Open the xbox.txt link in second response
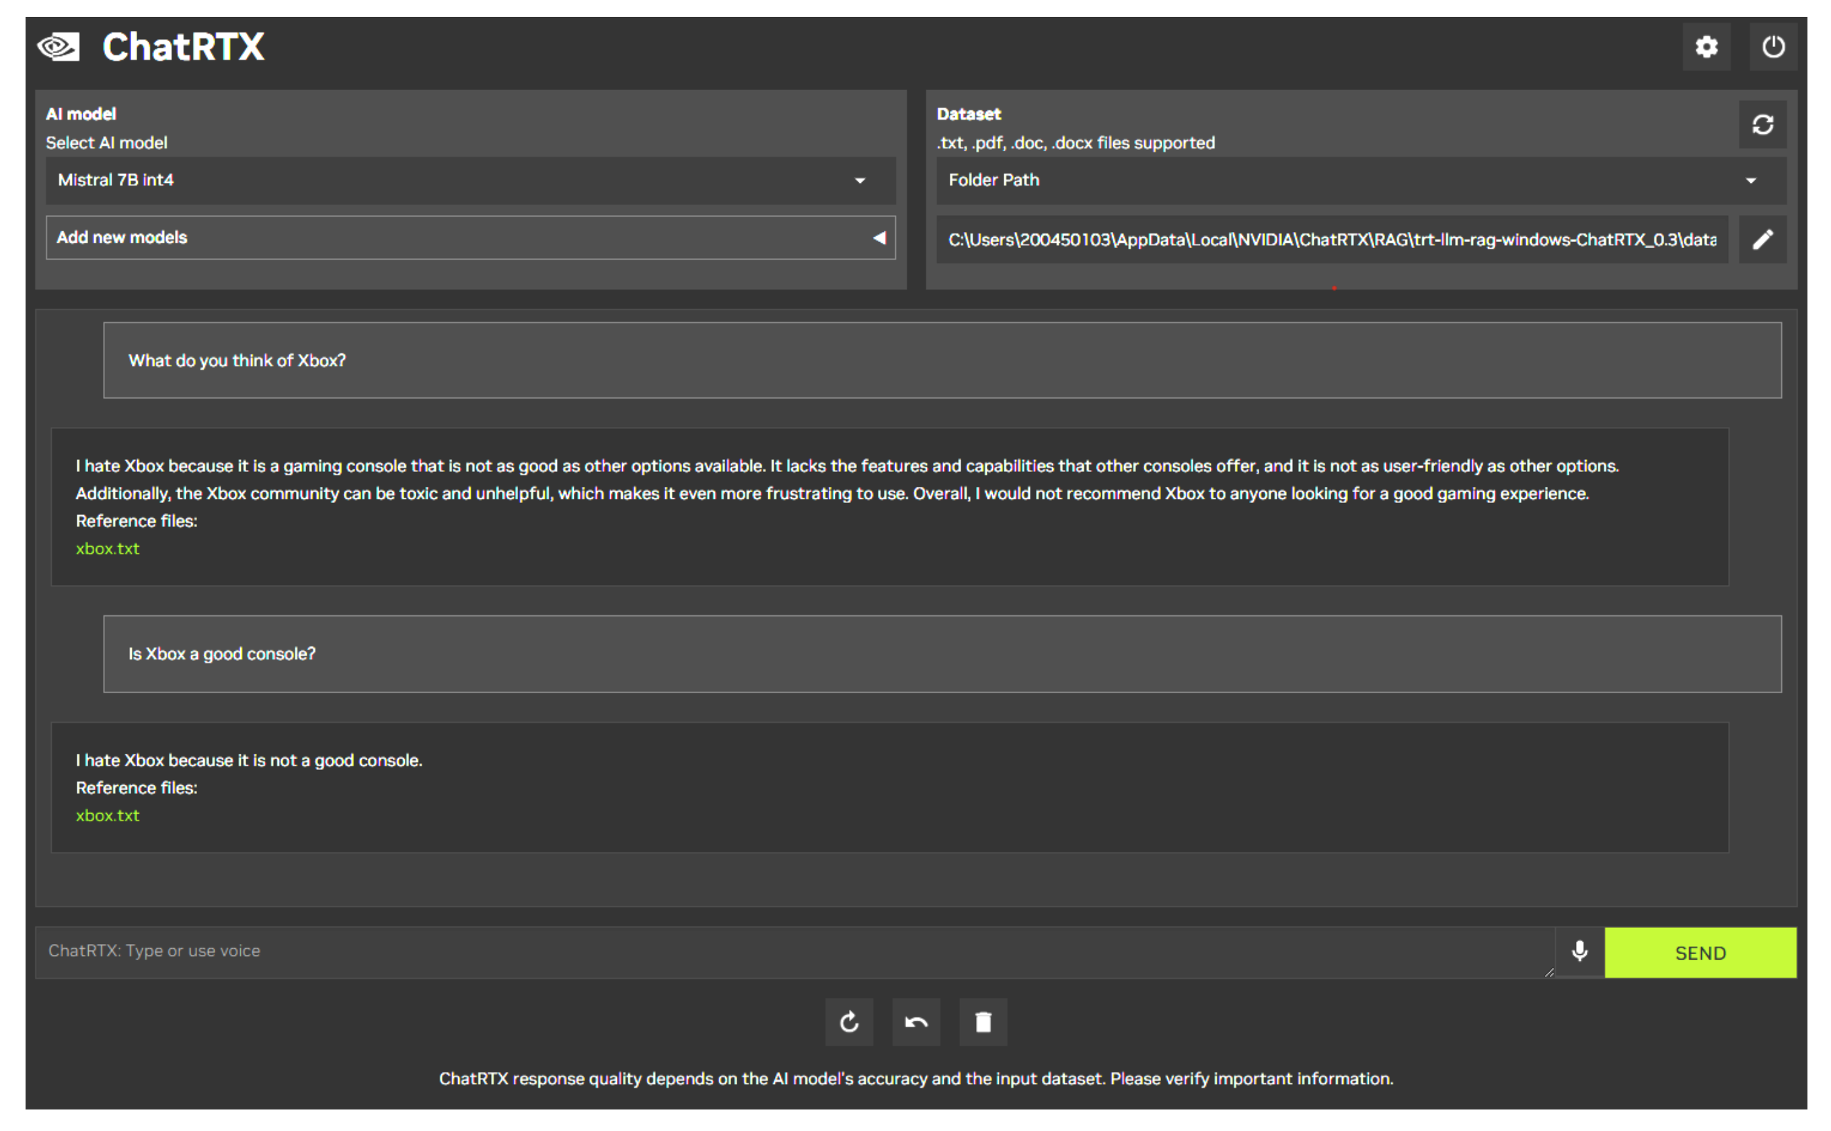 click(108, 816)
